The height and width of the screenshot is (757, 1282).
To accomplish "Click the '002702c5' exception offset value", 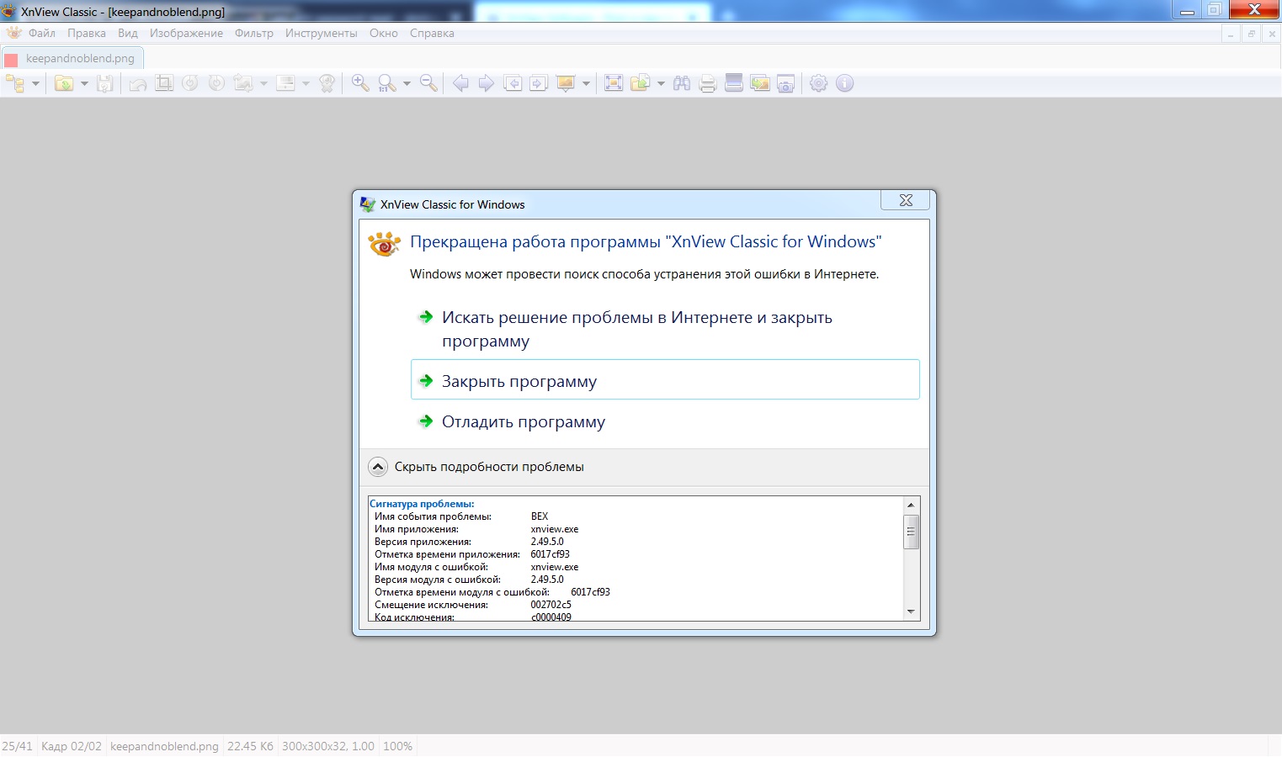I will coord(551,605).
